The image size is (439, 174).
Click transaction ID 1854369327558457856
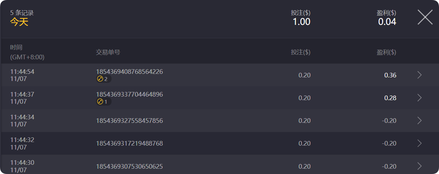coord(129,121)
